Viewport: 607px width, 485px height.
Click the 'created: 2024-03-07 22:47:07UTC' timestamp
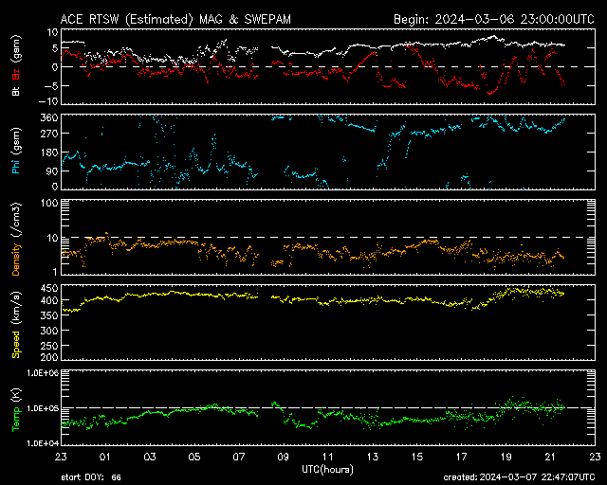point(519,477)
